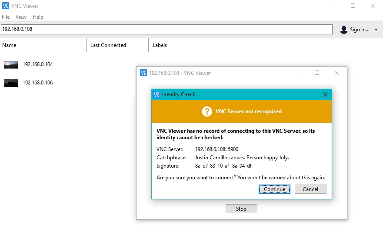The image size is (383, 232).
Task: Click Continue in the Identity Check dialog
Action: point(275,189)
